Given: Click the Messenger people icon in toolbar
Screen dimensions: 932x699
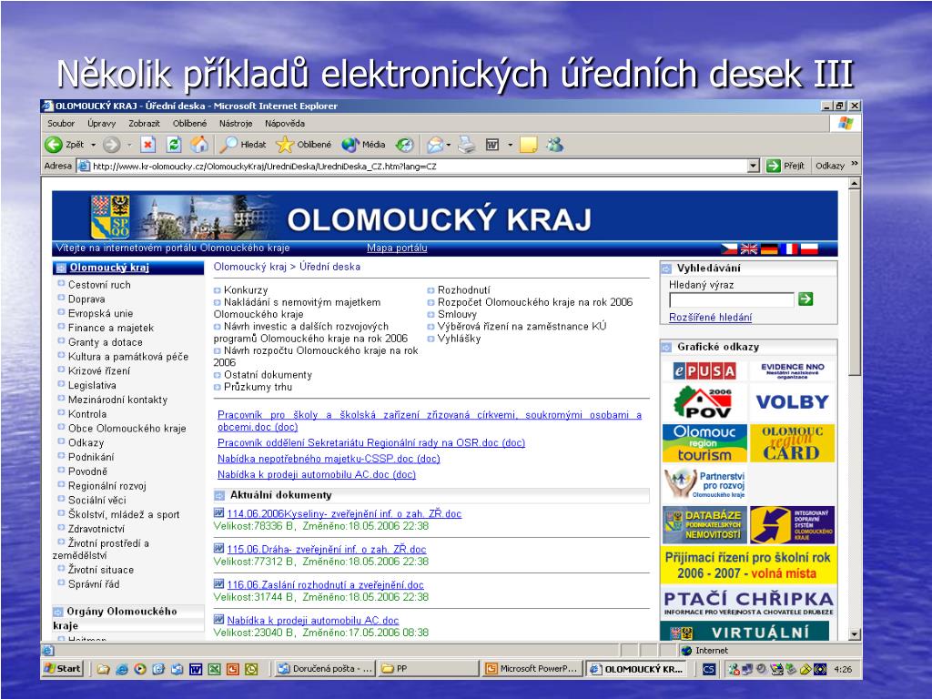Looking at the screenshot, I should click(555, 145).
